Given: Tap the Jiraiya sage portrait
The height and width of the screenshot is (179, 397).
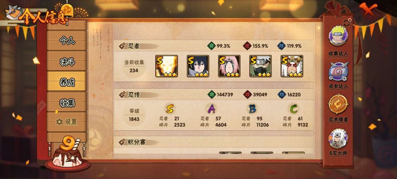Looking at the screenshot, I should 292,66.
